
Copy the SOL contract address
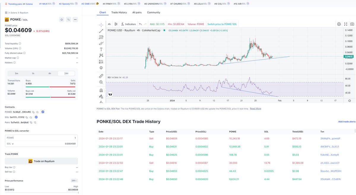(x=27, y=117)
